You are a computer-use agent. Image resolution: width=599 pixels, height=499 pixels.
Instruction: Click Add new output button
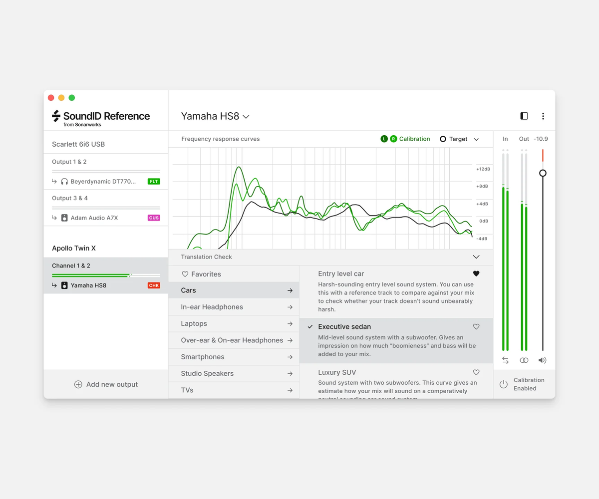[x=106, y=384]
